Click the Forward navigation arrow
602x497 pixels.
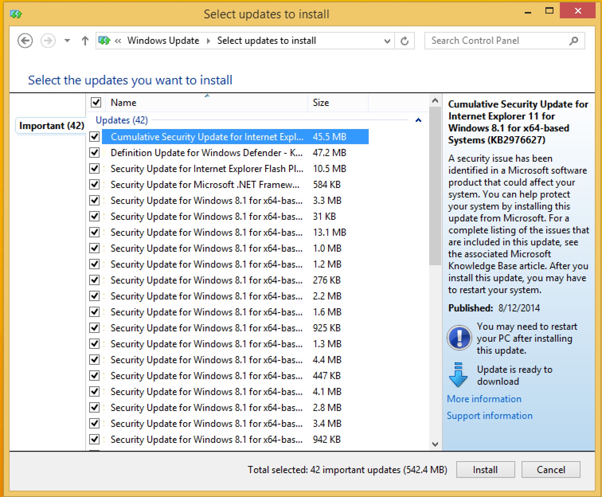click(48, 41)
